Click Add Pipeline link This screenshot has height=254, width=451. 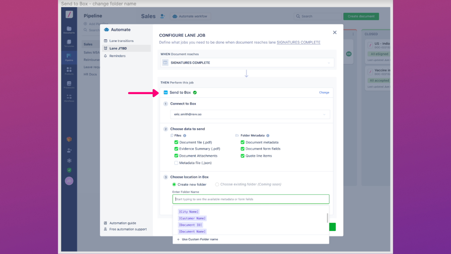click(96, 24)
